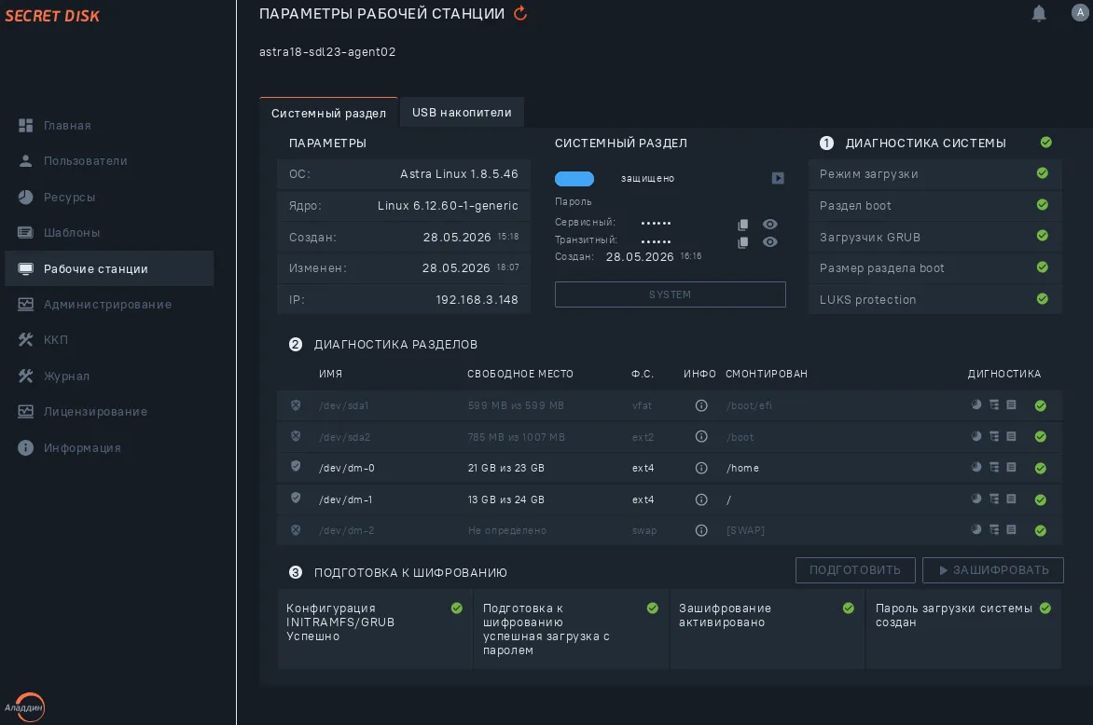Refresh the workstation parameters page

click(520, 13)
